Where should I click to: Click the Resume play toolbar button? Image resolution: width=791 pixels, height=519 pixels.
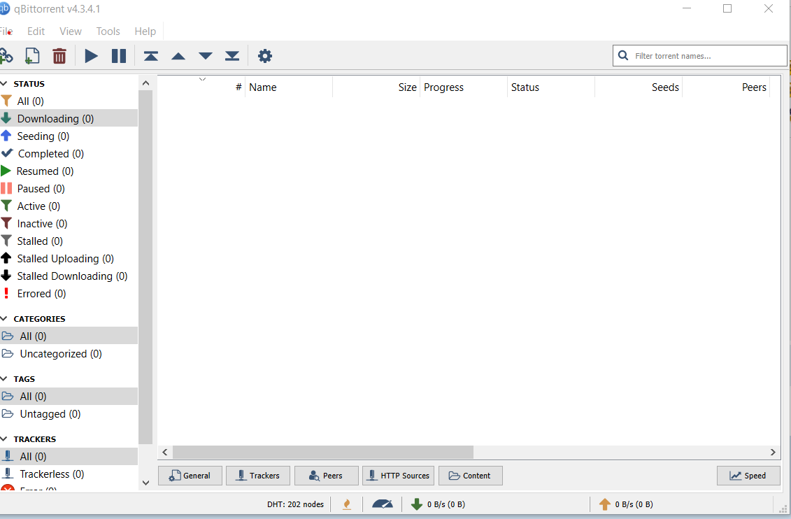[92, 56]
